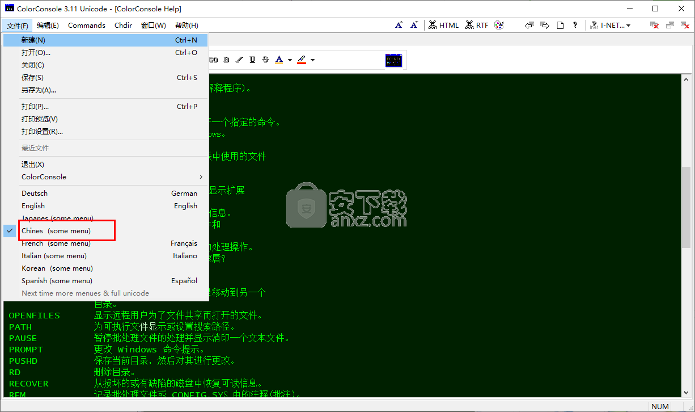
Task: Toggle the checked Chines language option
Action: point(106,231)
